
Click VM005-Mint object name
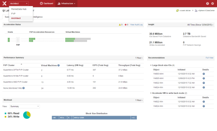point(158,78)
